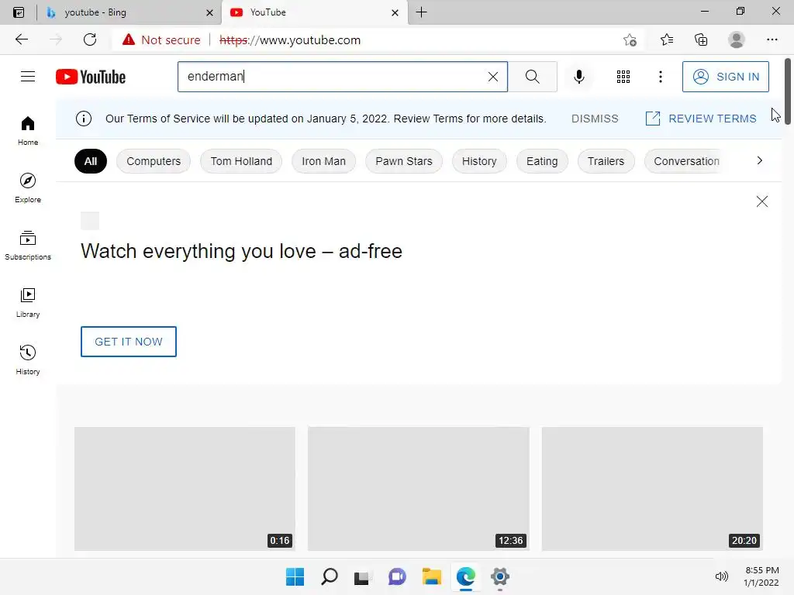Click the volume icon in system tray
The image size is (794, 595).
[x=721, y=576]
